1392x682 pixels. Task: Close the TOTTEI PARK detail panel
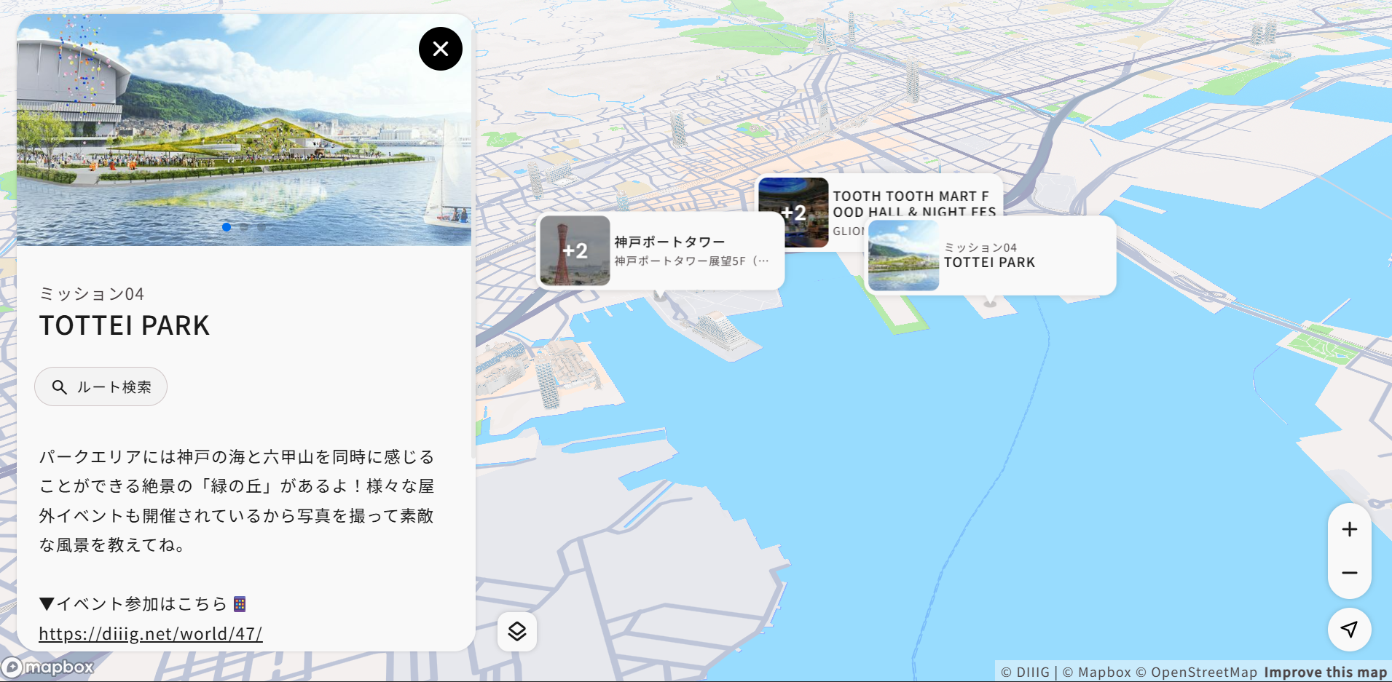pyautogui.click(x=440, y=49)
